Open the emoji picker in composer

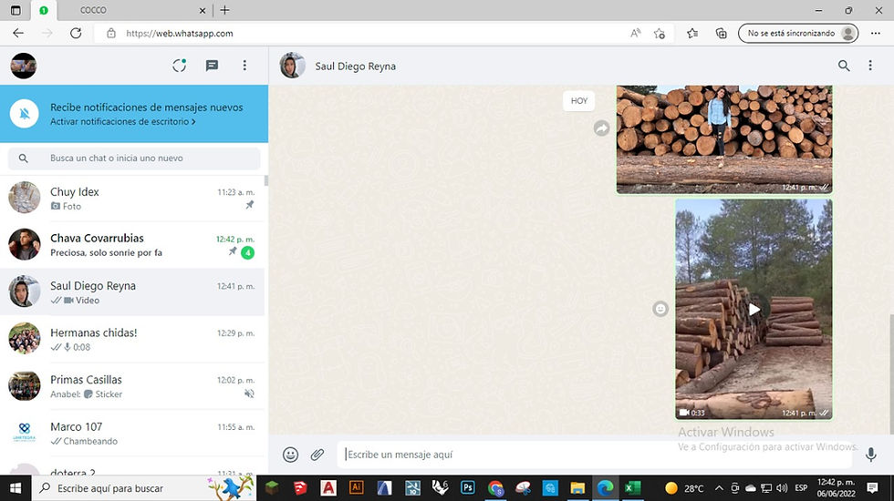pos(290,455)
